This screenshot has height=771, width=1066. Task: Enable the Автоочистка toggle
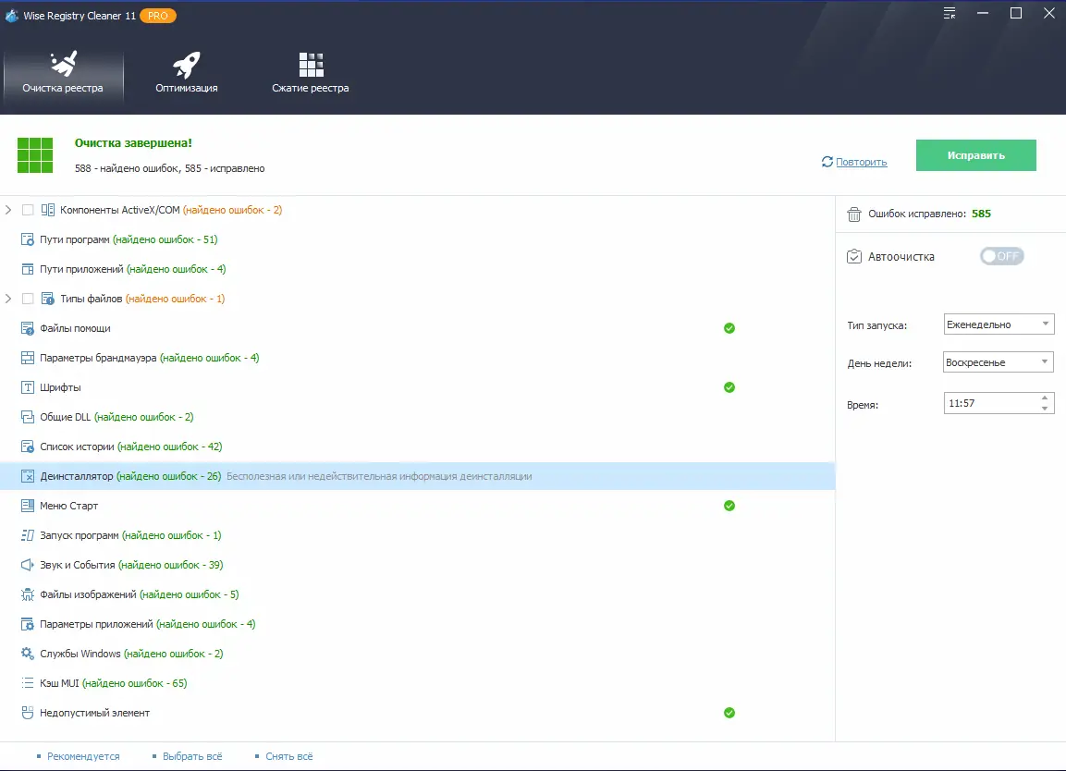(1001, 256)
